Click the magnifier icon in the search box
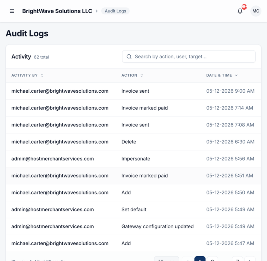The width and height of the screenshot is (267, 261). [129, 56]
